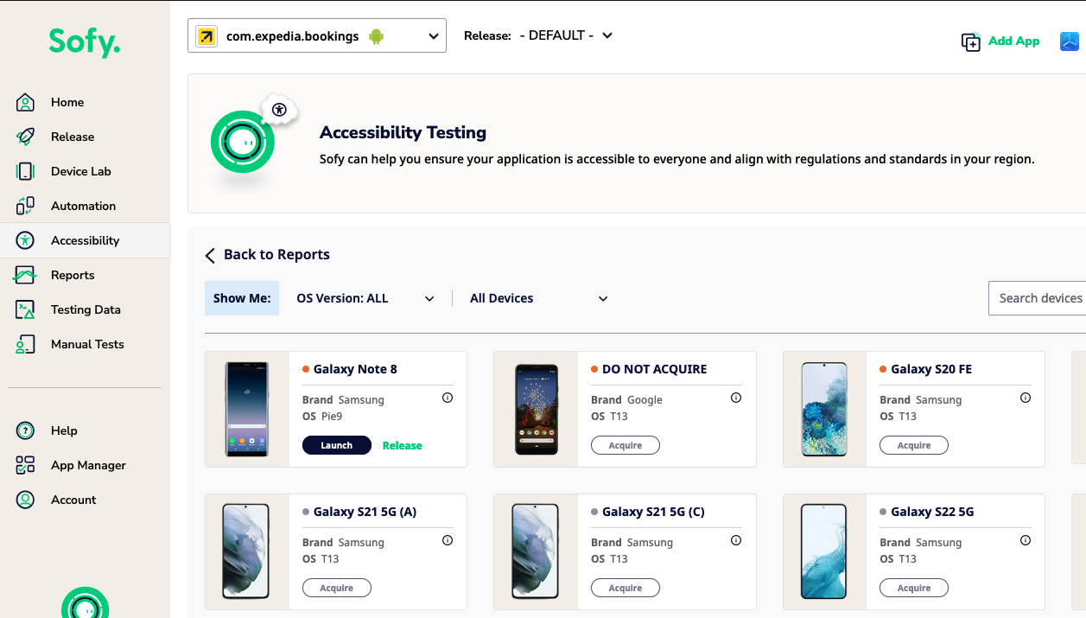The image size is (1086, 618).
Task: Click the Accessibility person icon
Action: (x=25, y=240)
